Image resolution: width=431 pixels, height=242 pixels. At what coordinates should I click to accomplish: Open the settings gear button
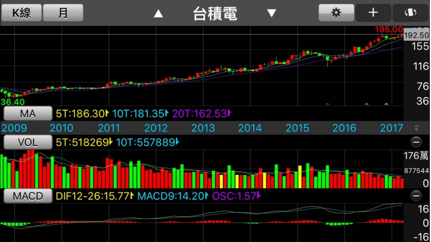[x=336, y=13]
